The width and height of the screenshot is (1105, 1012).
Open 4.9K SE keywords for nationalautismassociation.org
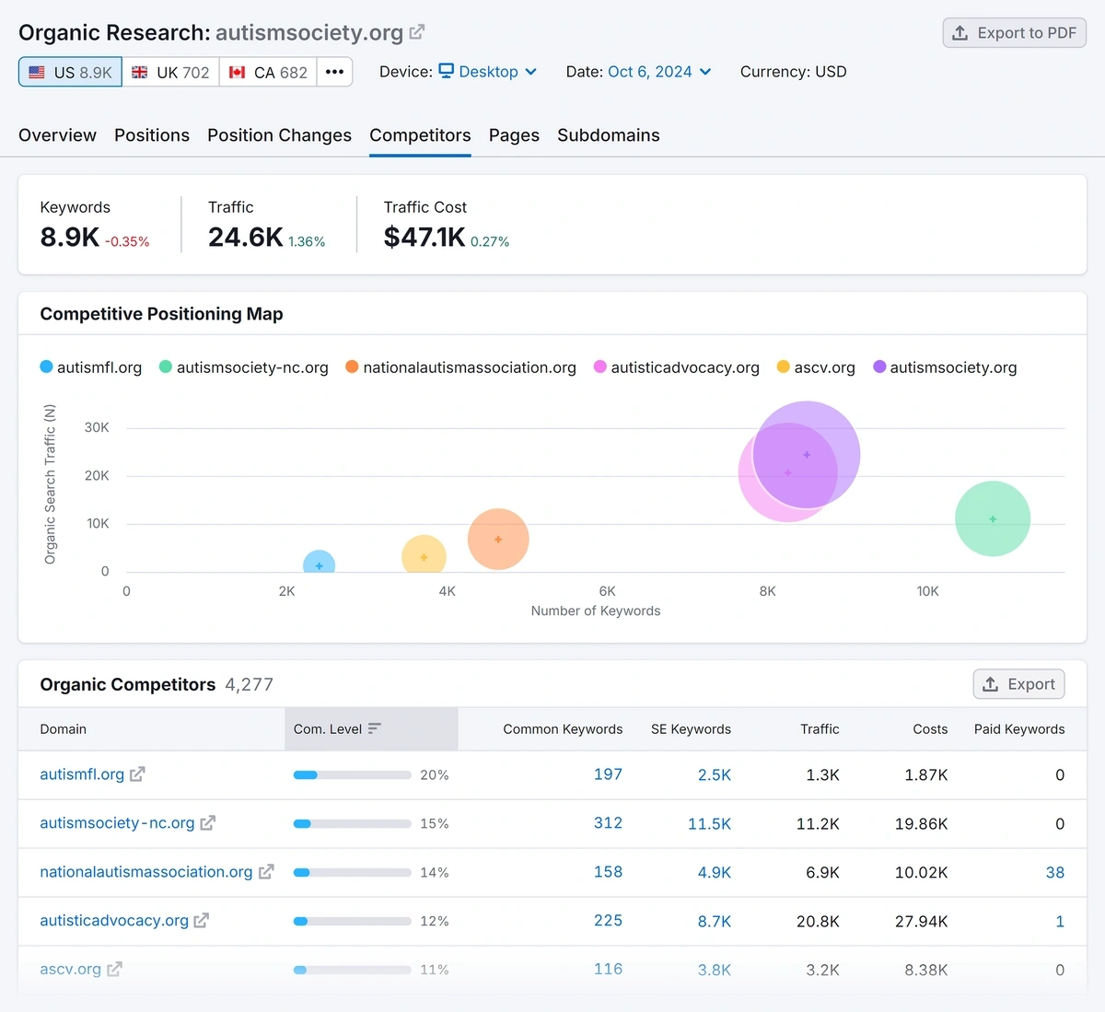click(x=715, y=873)
